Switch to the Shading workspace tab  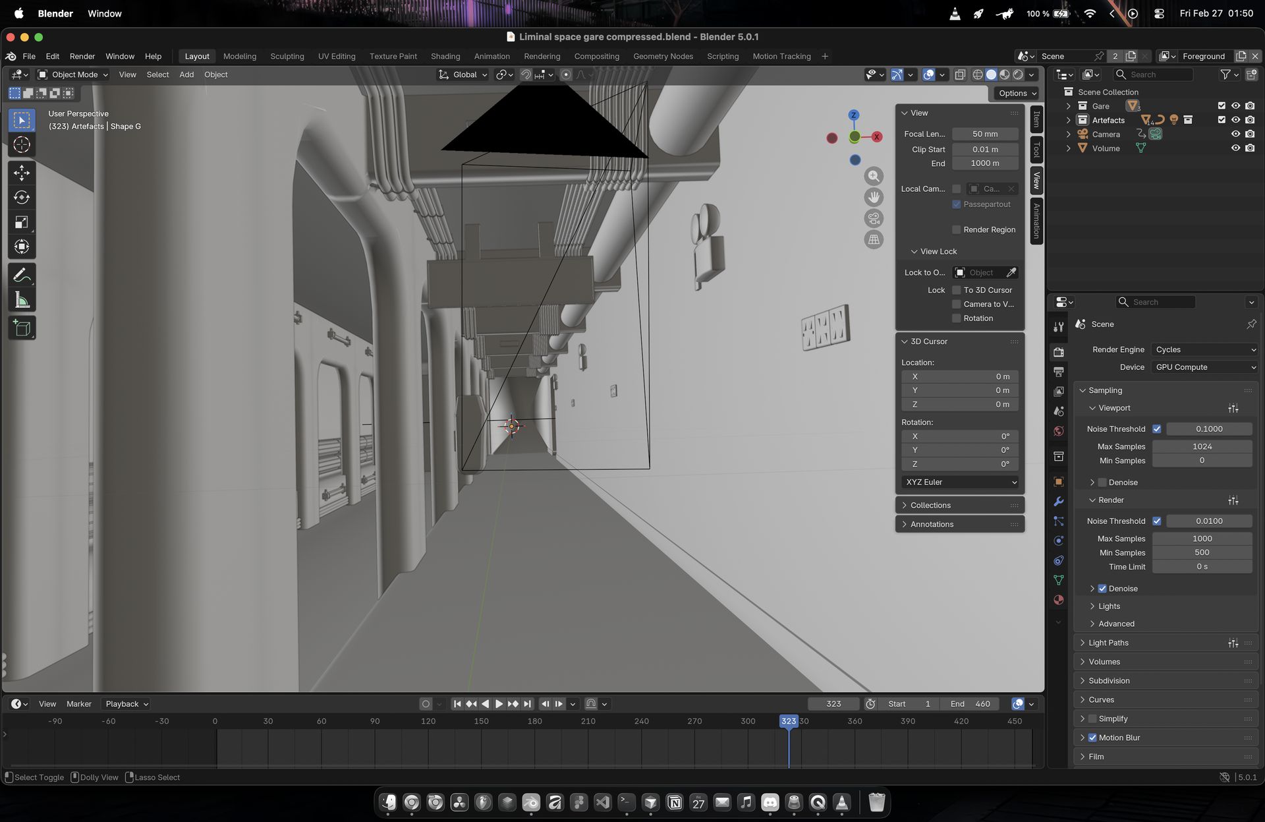[x=445, y=56]
